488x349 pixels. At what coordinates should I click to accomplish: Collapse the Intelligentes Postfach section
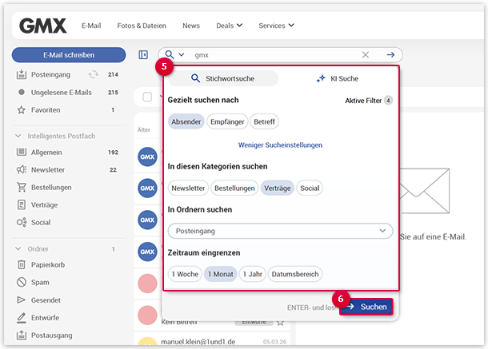pyautogui.click(x=18, y=136)
